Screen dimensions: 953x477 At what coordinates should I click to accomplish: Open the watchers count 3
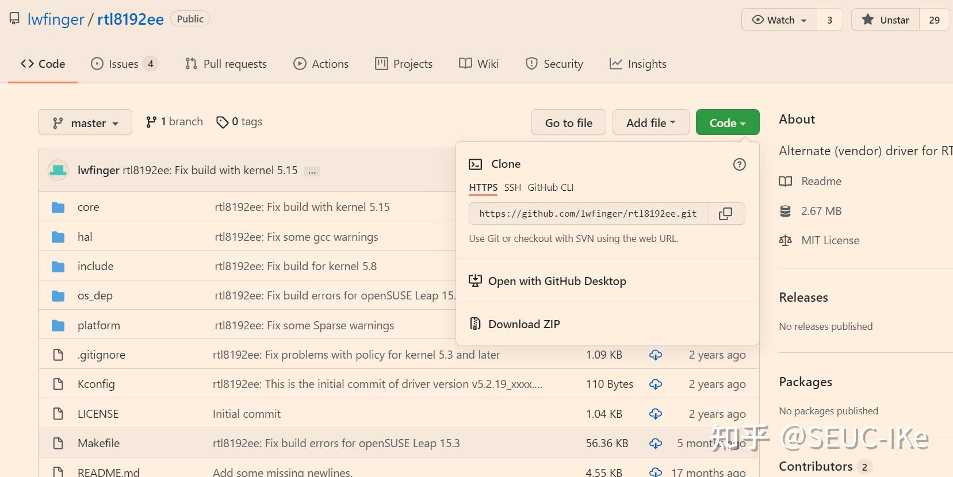pyautogui.click(x=829, y=20)
